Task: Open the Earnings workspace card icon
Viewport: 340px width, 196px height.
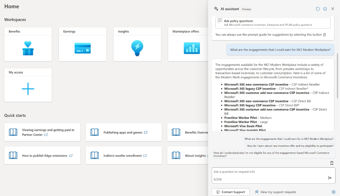Action: [83, 48]
